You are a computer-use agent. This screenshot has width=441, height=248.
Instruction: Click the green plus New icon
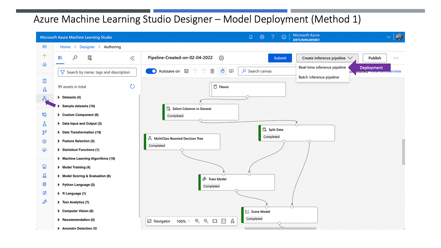[x=44, y=55]
